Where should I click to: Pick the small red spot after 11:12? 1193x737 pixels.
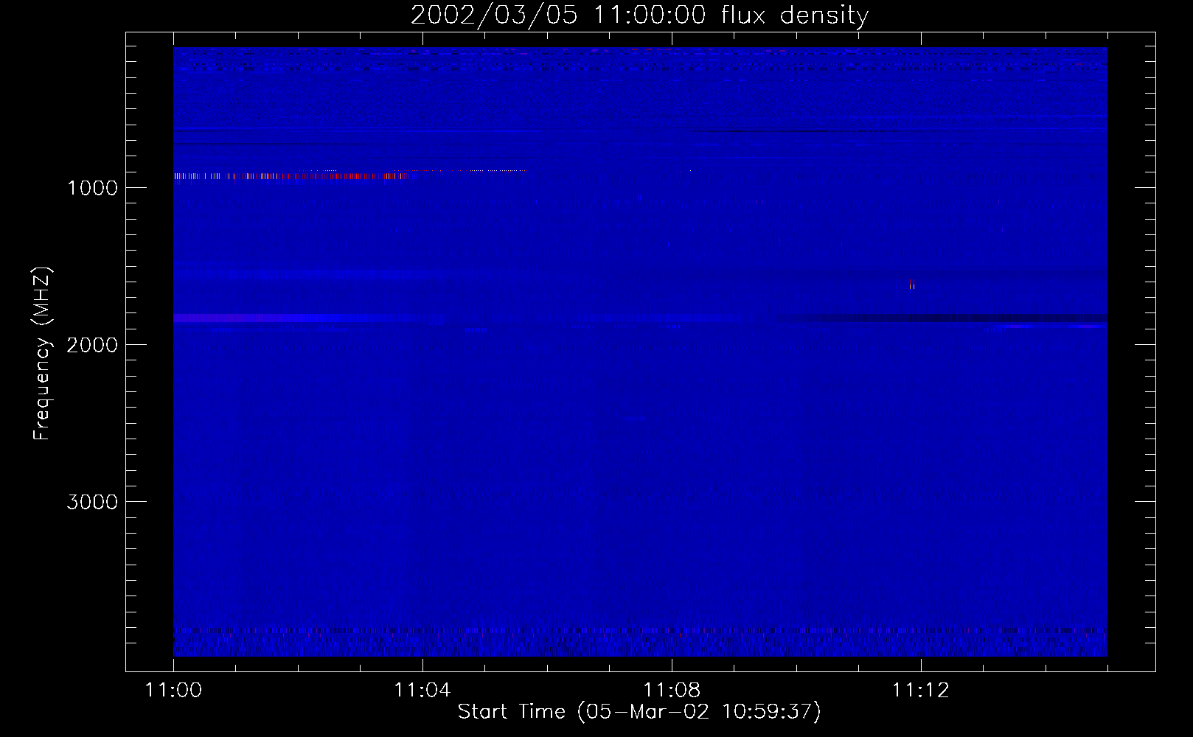pos(911,284)
